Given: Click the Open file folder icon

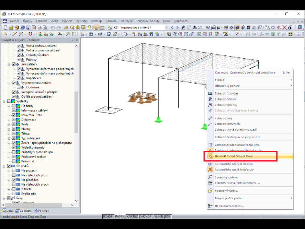Looking at the screenshot, I should [x=11, y=28].
